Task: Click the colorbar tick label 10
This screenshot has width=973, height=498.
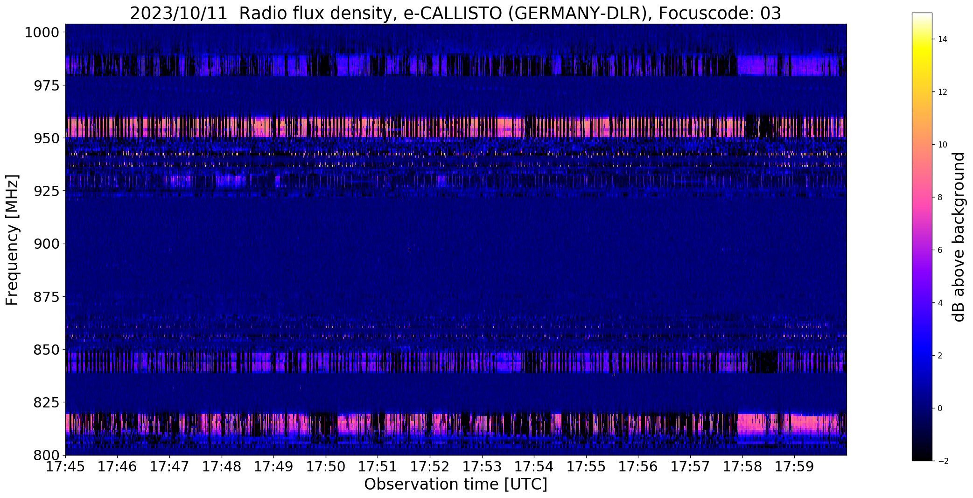Action: (943, 145)
